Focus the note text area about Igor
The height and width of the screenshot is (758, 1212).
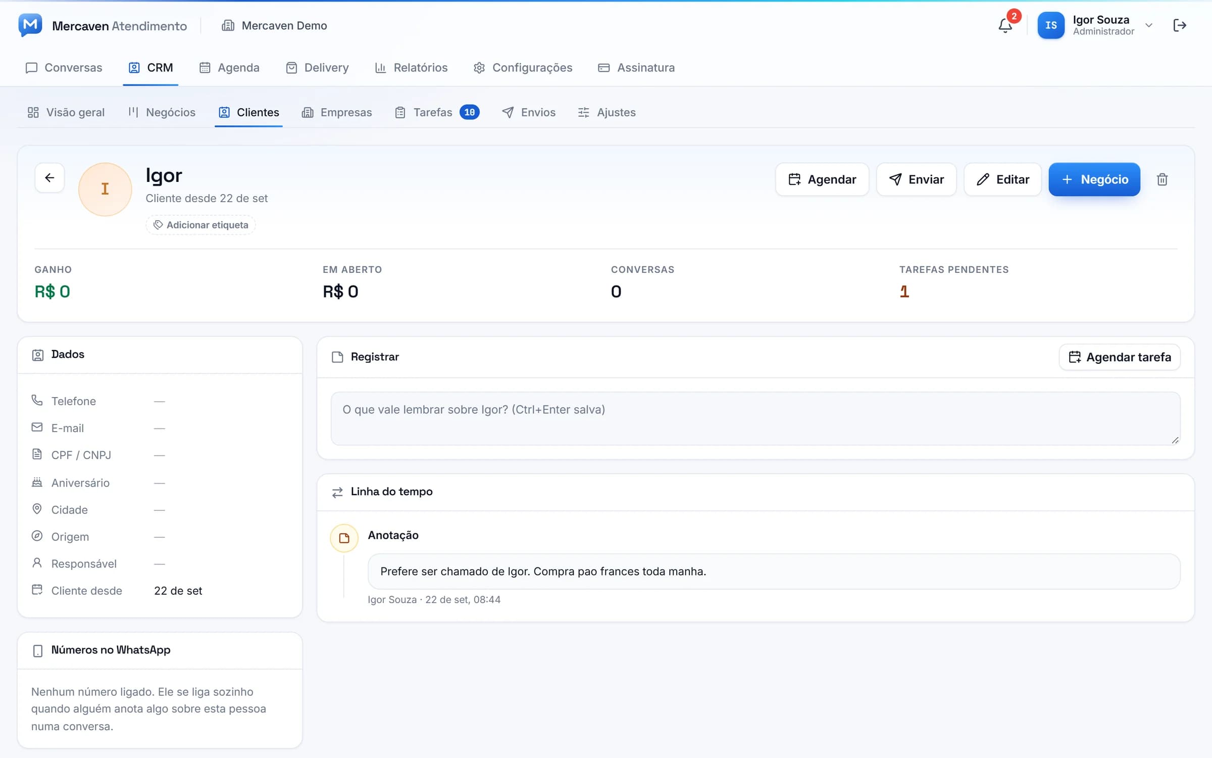[x=755, y=418]
